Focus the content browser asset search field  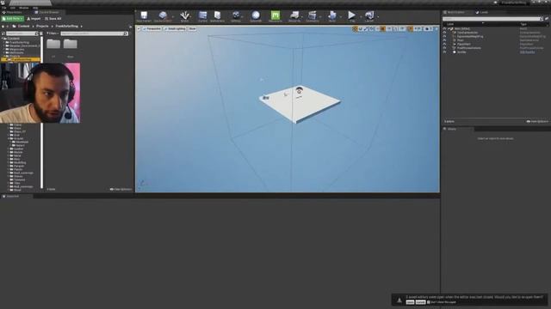point(94,33)
